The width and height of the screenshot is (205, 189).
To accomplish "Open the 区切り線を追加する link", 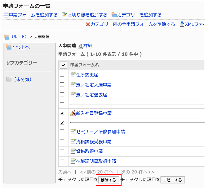I will [87, 15].
